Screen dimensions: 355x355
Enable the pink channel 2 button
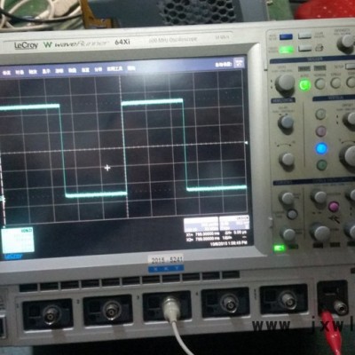click(x=321, y=130)
